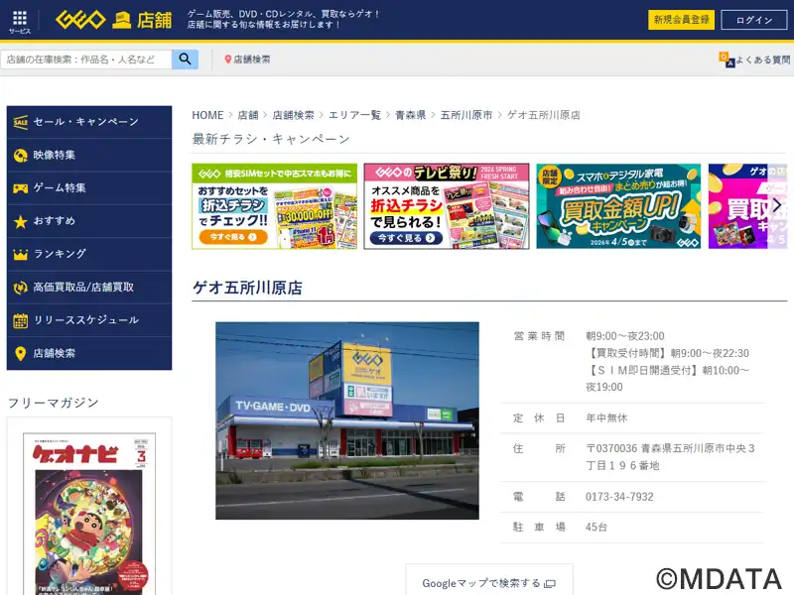Viewport: 794px width, 595px height.
Task: Click the フリーマガジン heading
Action: [54, 403]
